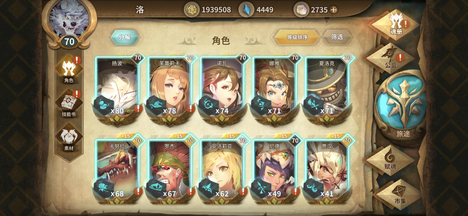
Task: Click the wolf player avatar
Action: click(69, 20)
